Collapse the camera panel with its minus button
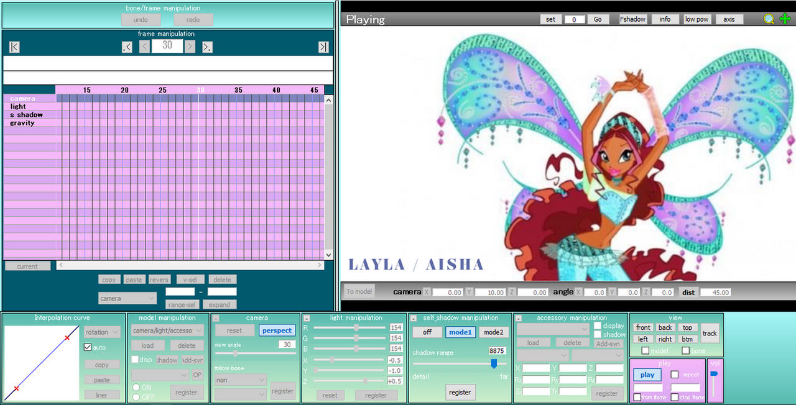The image size is (796, 405). 216,318
